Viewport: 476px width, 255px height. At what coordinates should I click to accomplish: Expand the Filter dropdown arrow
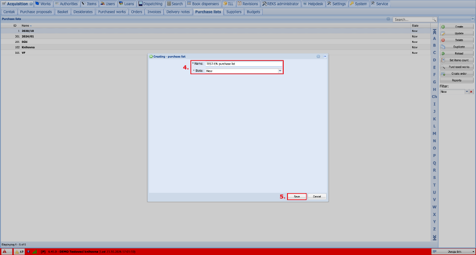click(467, 92)
